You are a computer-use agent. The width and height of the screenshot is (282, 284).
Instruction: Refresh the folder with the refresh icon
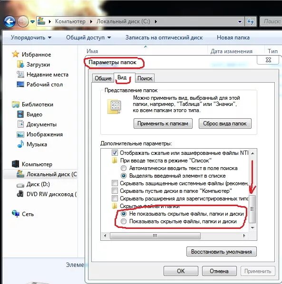251,21
